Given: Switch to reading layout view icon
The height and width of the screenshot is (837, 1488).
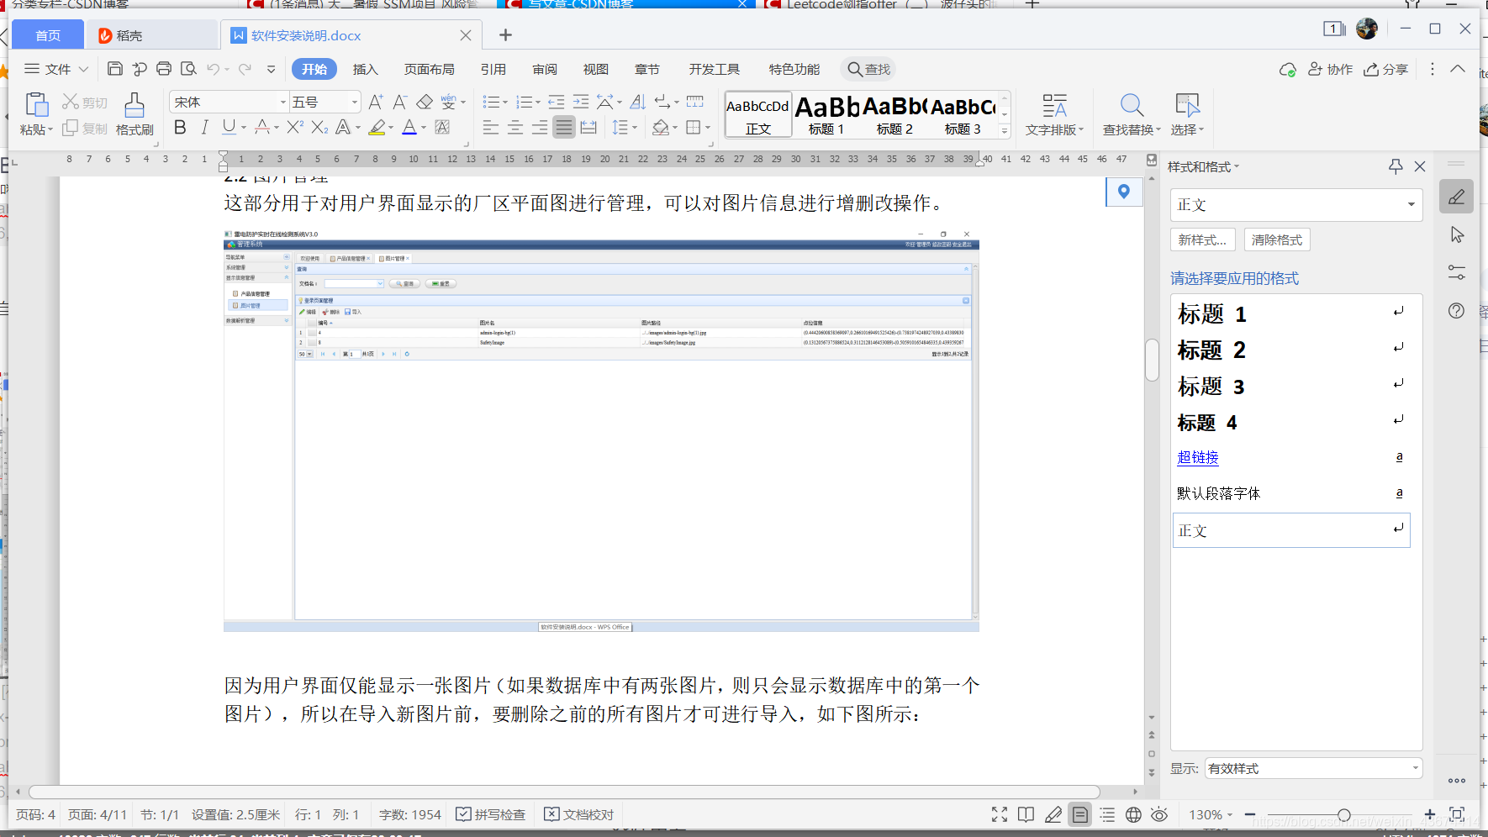Looking at the screenshot, I should click(x=1026, y=814).
